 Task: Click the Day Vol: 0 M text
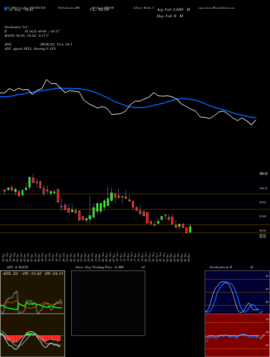pos(170,16)
